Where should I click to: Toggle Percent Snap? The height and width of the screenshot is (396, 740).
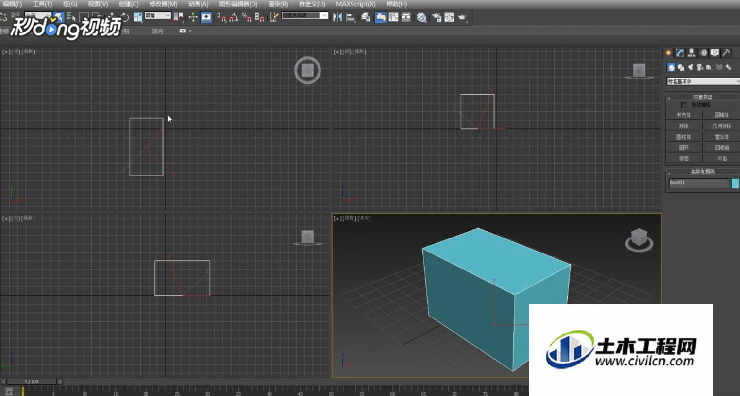(247, 17)
